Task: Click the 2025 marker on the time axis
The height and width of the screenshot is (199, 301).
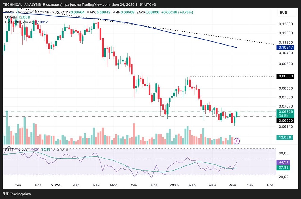Action: coord(174,185)
